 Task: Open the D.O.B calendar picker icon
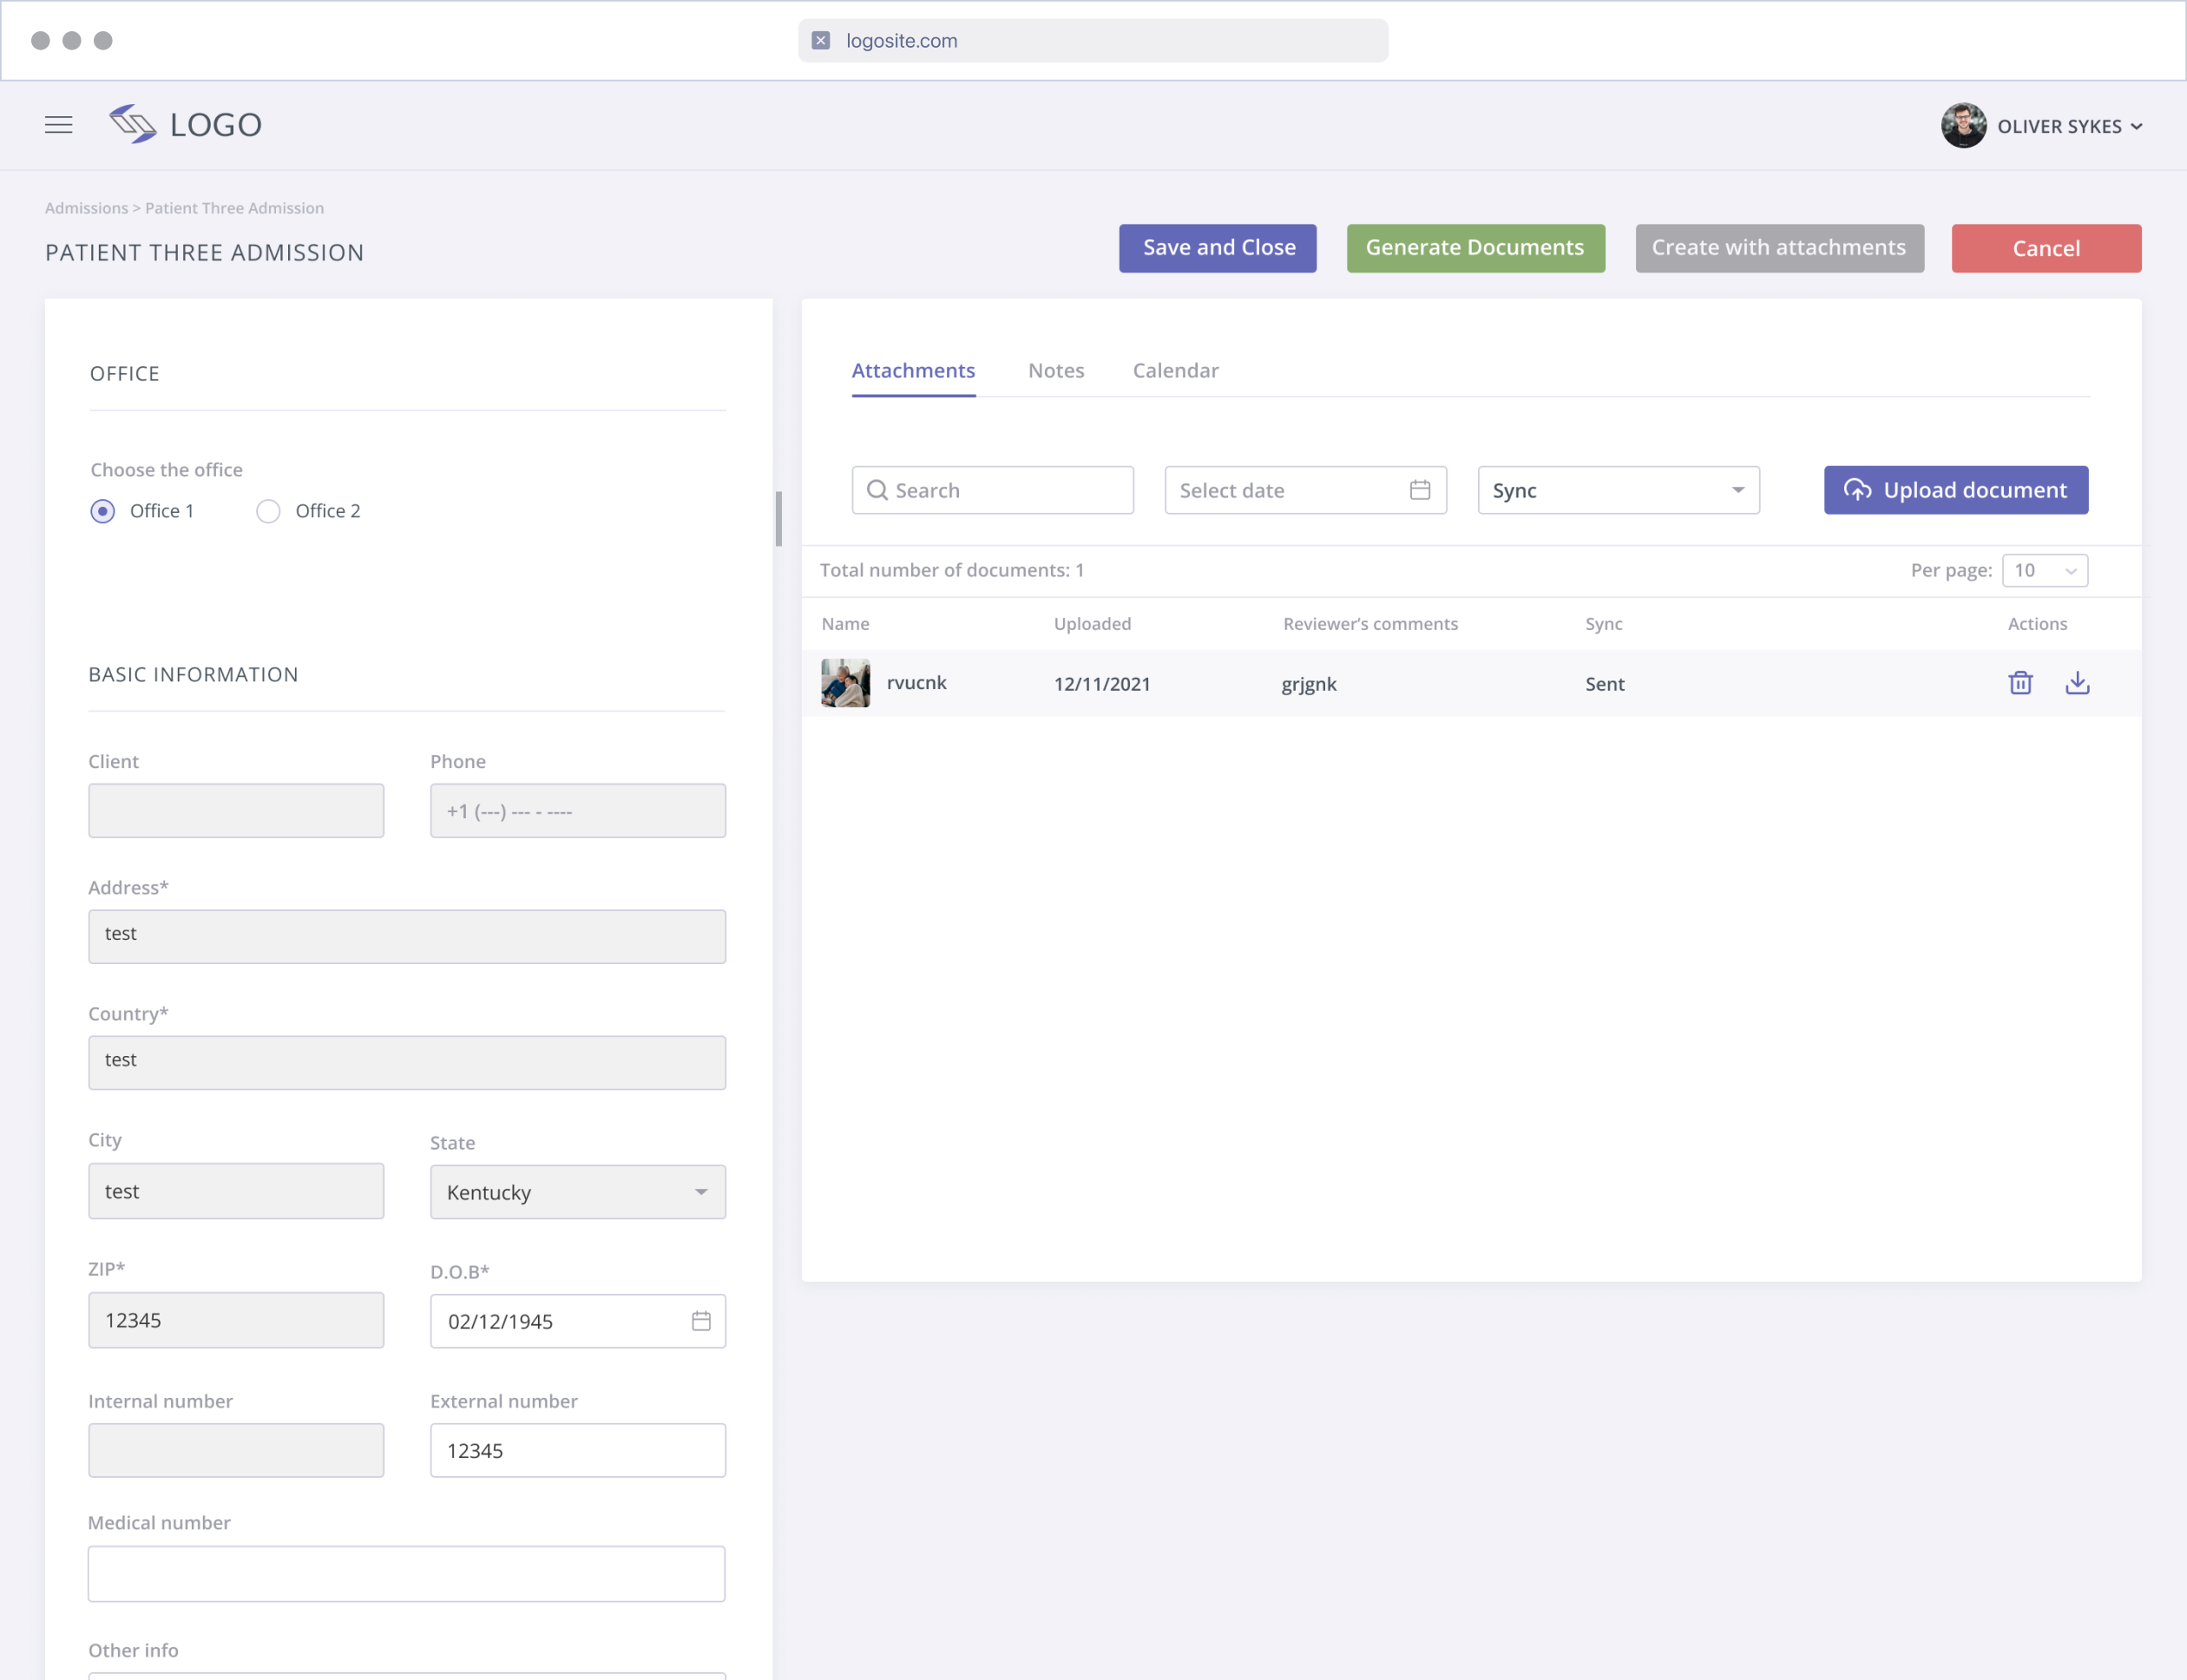701,1321
